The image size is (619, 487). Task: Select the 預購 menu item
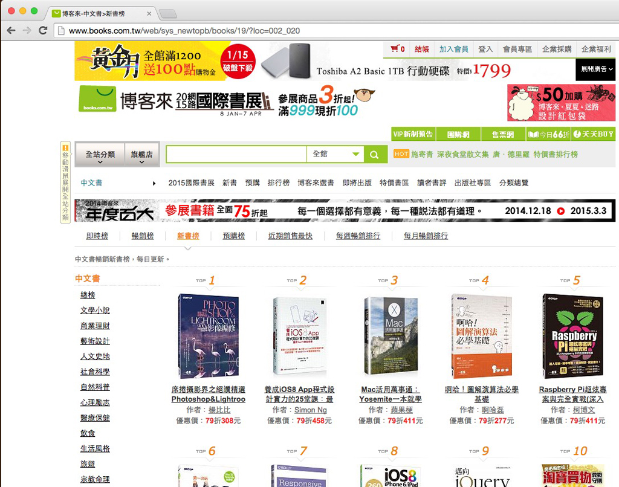coord(252,182)
